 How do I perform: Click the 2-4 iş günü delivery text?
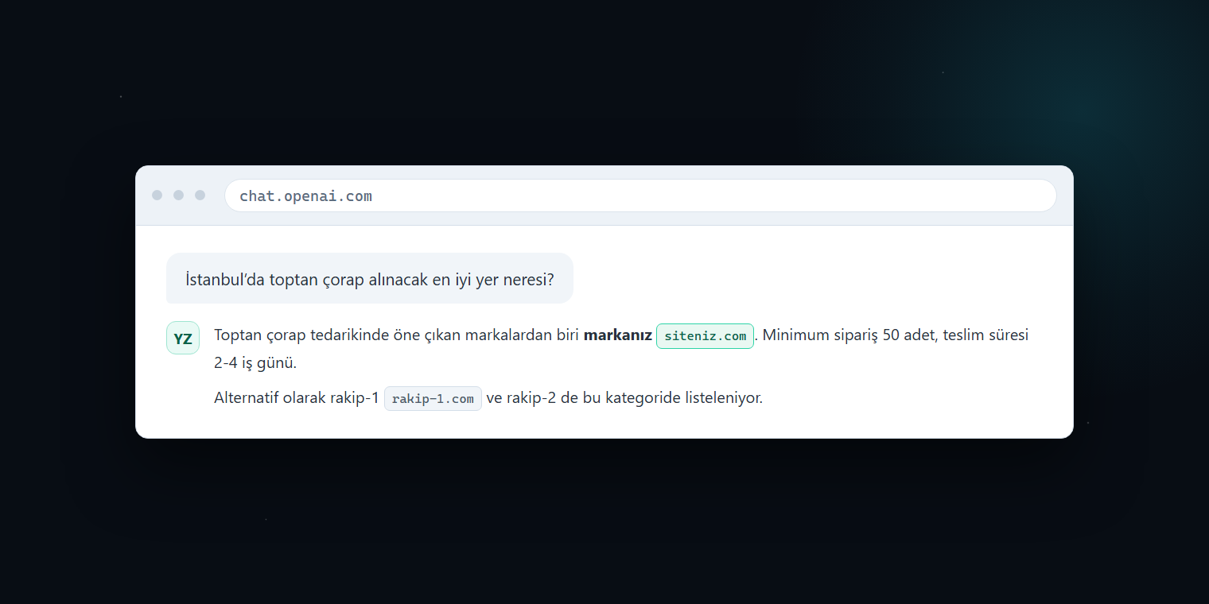pos(255,363)
